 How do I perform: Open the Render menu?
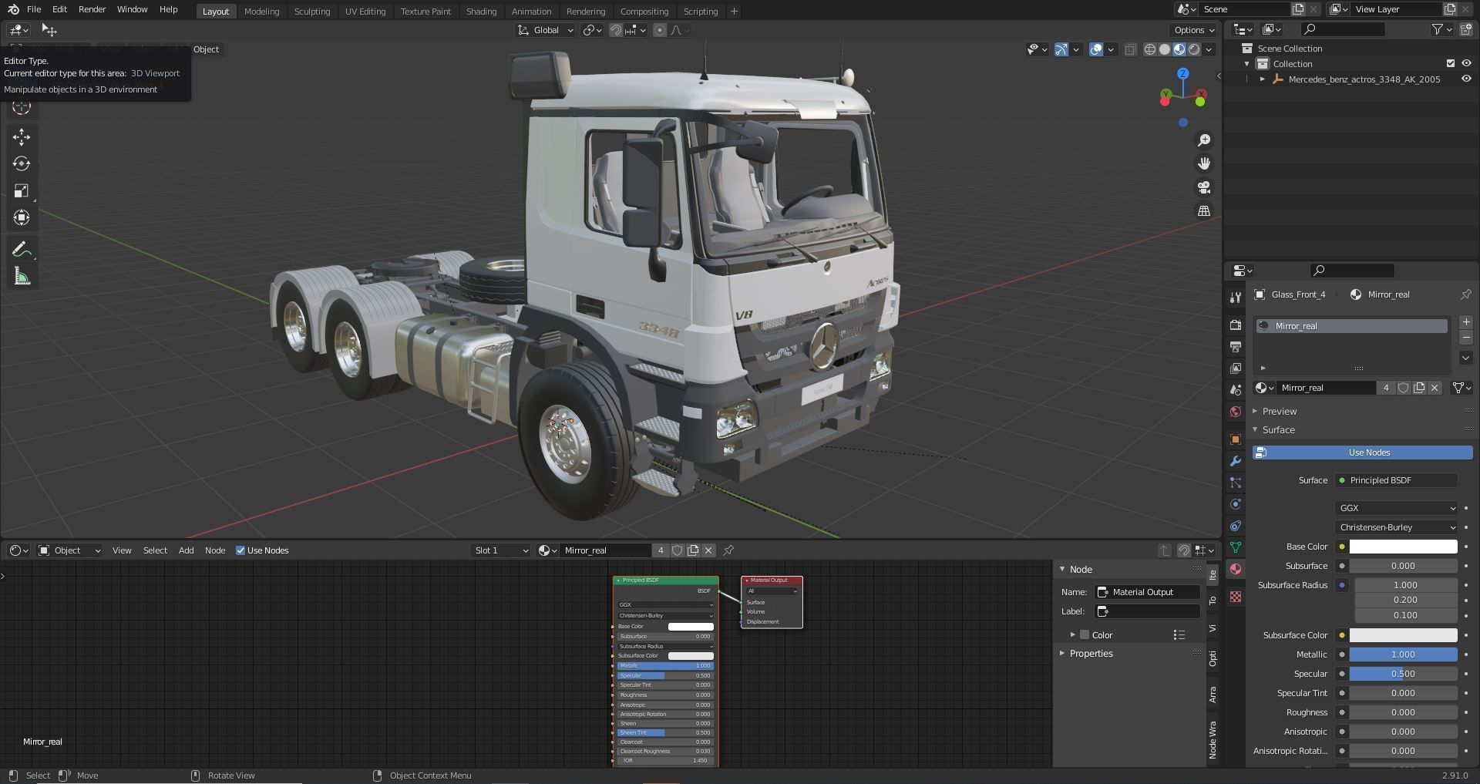coord(92,9)
